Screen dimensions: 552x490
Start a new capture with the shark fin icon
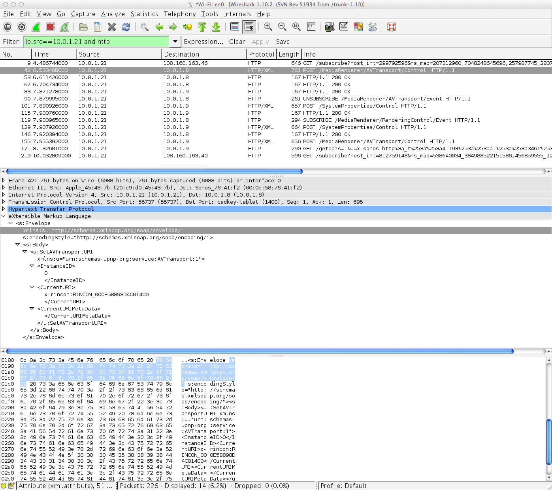click(36, 27)
